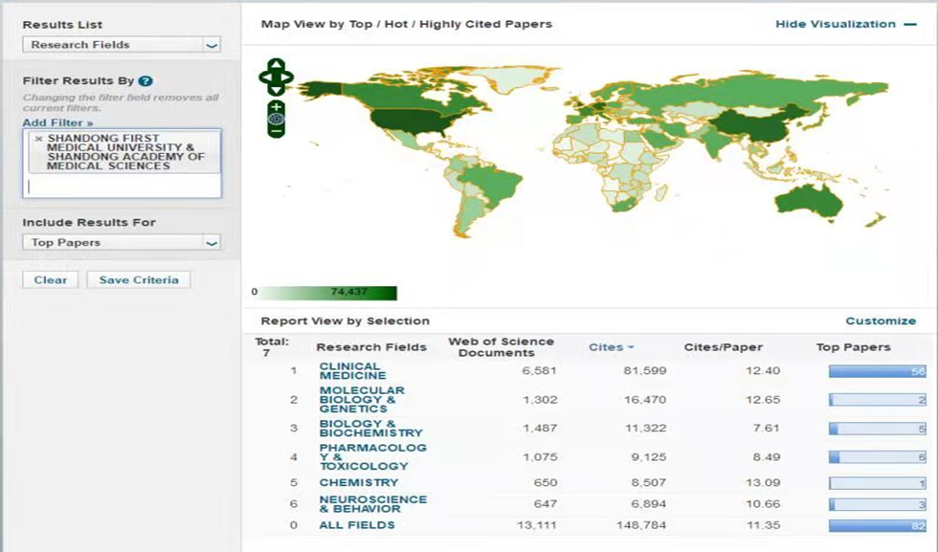The image size is (938, 552).
Task: Remove the Shandong First Medical University filter
Action: tap(38, 139)
